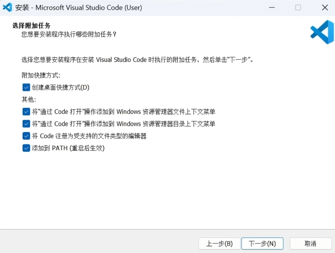
Task: Click the large blue VS Code logo
Action: click(x=322, y=32)
